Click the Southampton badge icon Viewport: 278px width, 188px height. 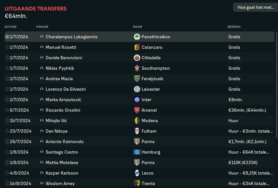pos(137,68)
